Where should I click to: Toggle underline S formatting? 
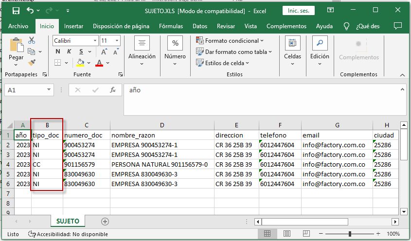[81, 52]
